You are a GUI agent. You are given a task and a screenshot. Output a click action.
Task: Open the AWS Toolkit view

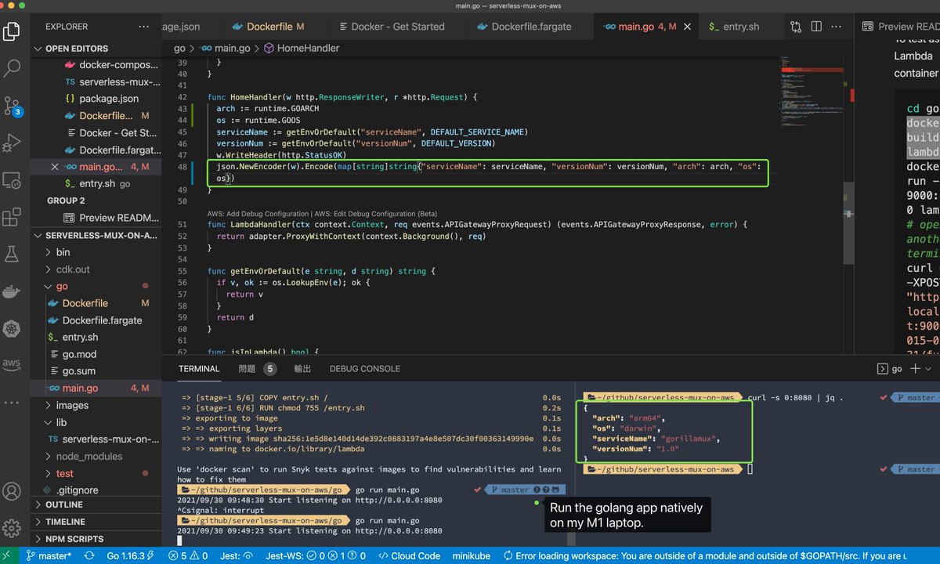coord(13,365)
